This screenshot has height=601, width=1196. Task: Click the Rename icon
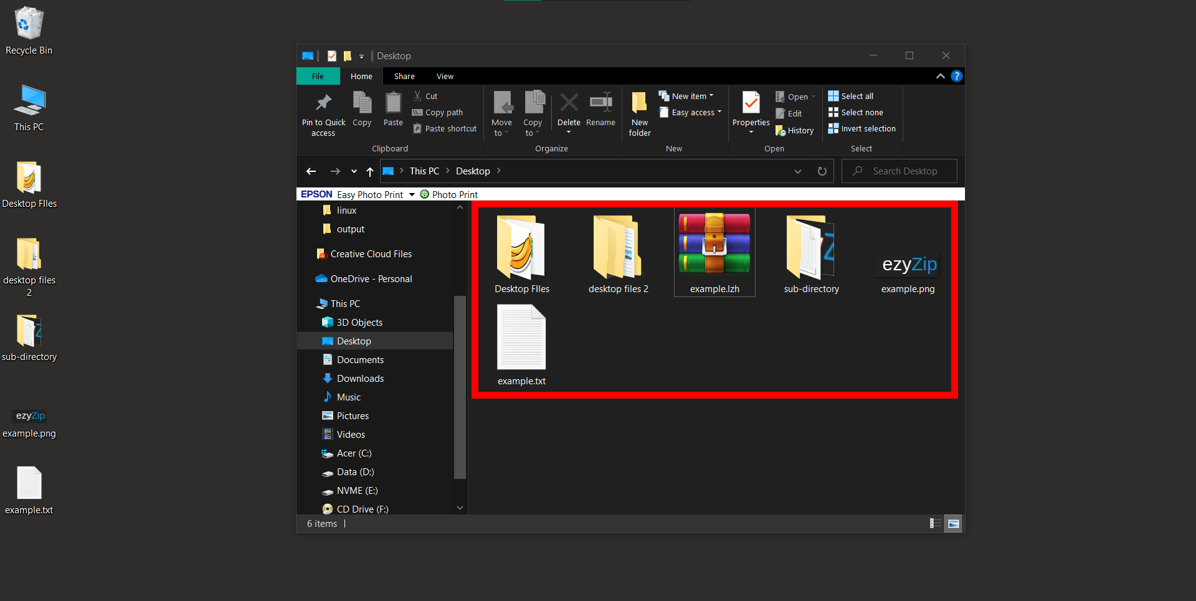coord(600,106)
